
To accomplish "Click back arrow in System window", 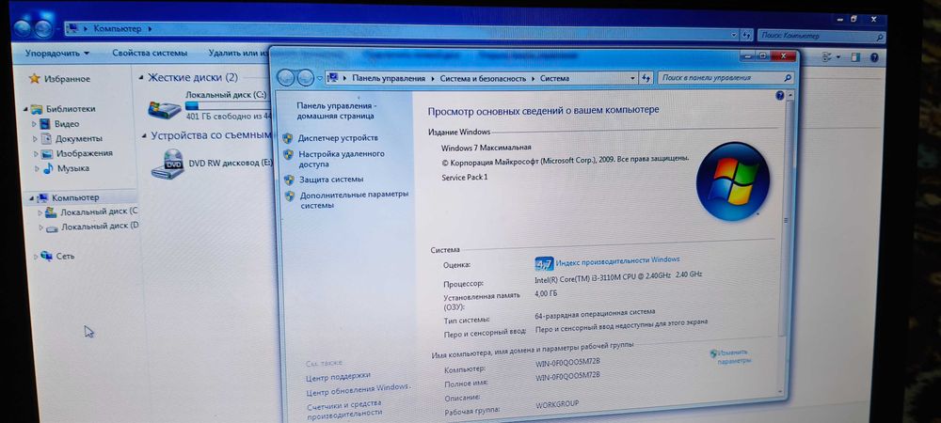I will pyautogui.click(x=286, y=77).
